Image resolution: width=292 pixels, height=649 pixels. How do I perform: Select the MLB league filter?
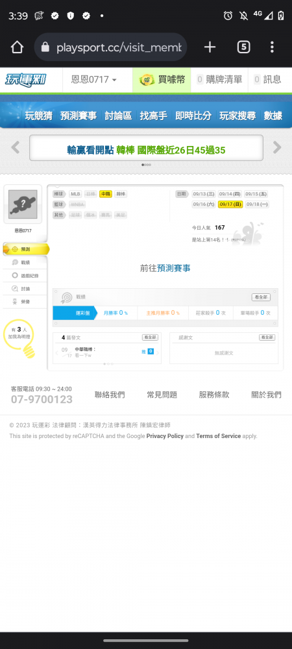75,193
